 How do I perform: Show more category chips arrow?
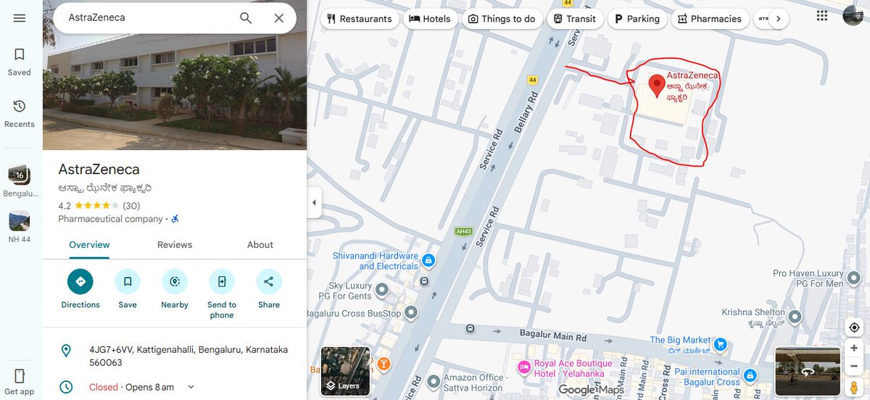(x=778, y=19)
